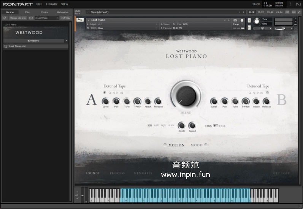The width and height of the screenshot is (303, 209).
Task: Click the warning exclamation icon
Action: coord(290,4)
